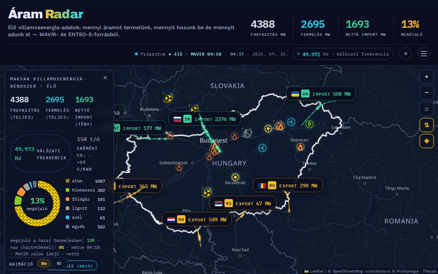Click the 158 t/ó erőművi CO₂ value
Image resolution: width=438 pixels, height=274 pixels.
pos(88,139)
